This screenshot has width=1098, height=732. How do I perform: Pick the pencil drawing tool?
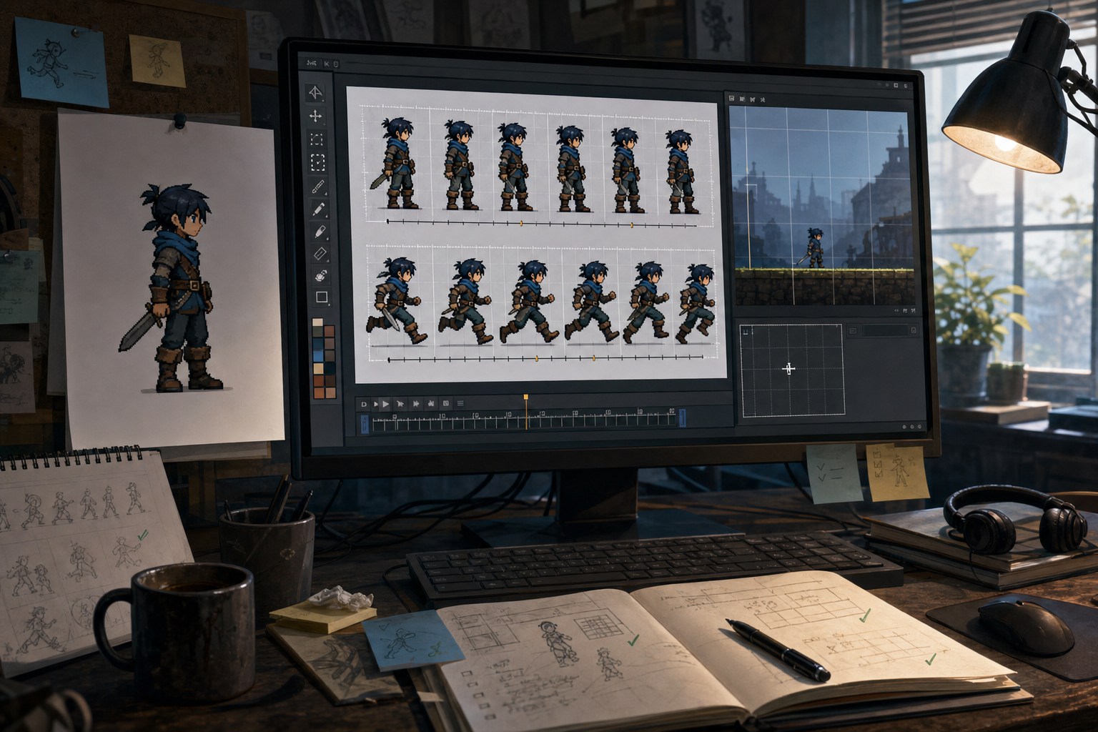tap(318, 209)
